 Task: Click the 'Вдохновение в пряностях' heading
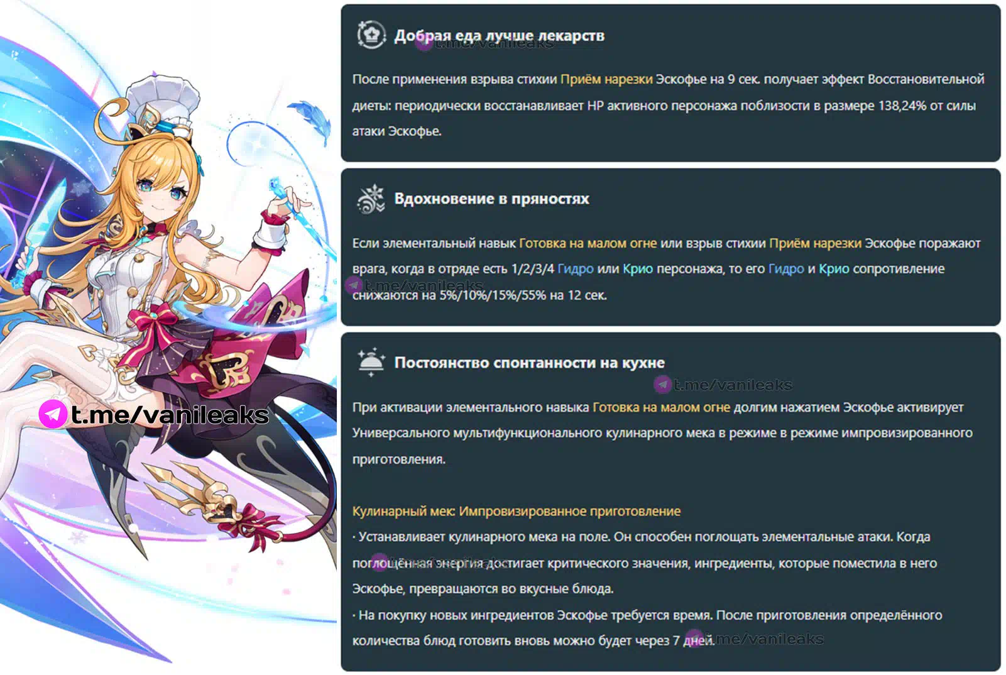pos(491,199)
